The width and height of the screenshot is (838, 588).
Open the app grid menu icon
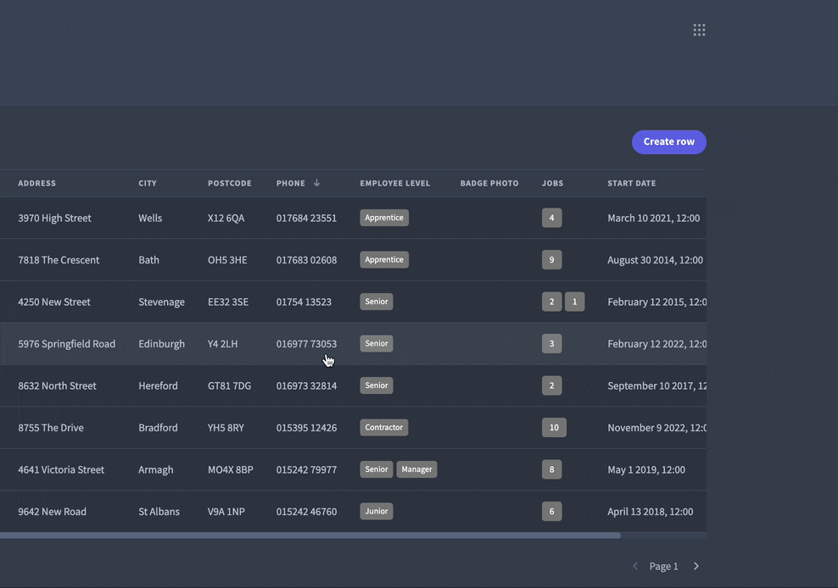point(699,28)
